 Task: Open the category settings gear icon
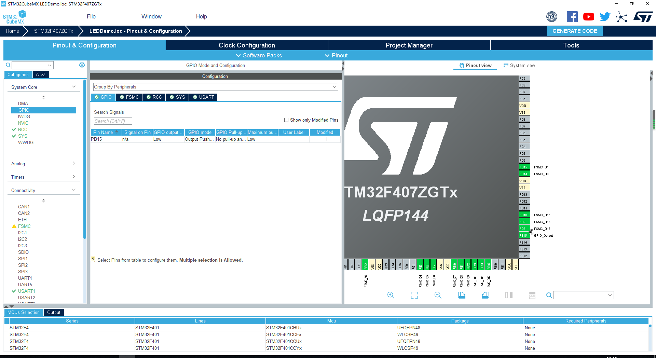click(x=82, y=65)
